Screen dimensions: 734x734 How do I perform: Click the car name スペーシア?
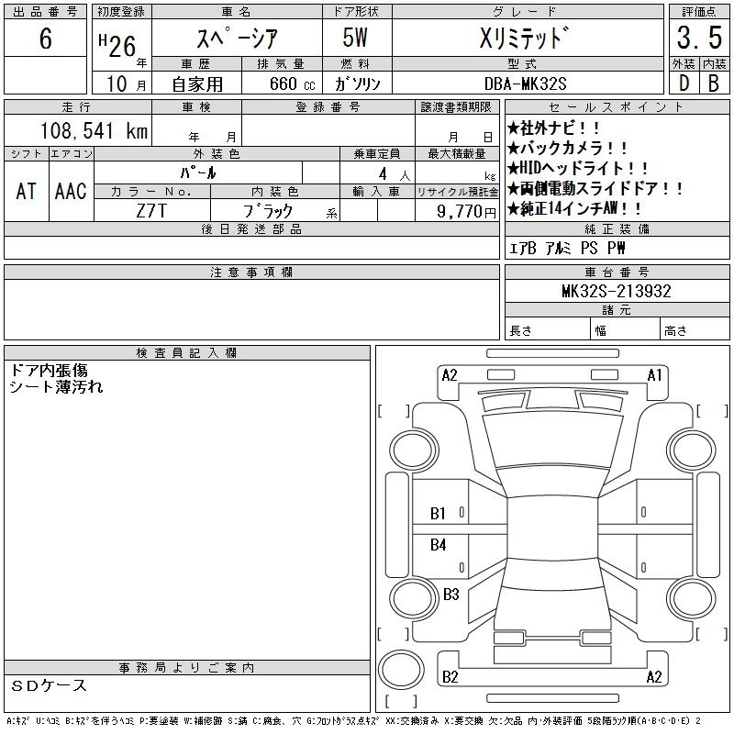click(238, 38)
